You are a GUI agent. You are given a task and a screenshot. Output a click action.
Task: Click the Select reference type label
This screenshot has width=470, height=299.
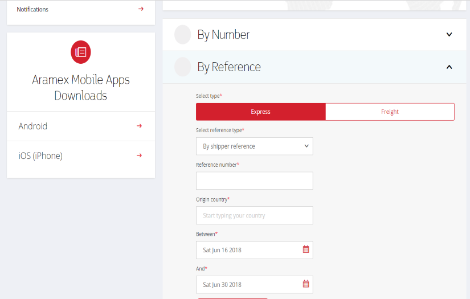pos(220,130)
